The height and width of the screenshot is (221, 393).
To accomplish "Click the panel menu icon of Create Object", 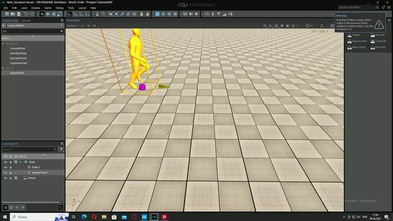I will click(62, 20).
